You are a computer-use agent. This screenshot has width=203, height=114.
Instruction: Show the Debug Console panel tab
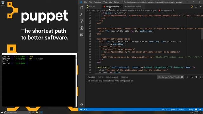(x=112, y=77)
